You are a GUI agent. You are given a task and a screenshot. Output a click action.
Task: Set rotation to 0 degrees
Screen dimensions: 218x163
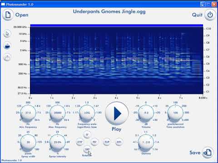[87, 134]
